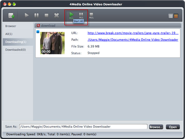Click the download group header label
This screenshot has width=185, height=139.
(48, 26)
